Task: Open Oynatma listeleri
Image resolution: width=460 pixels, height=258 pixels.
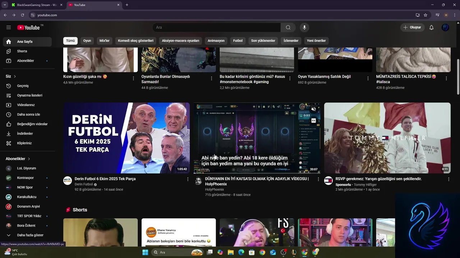Action: coord(27,95)
